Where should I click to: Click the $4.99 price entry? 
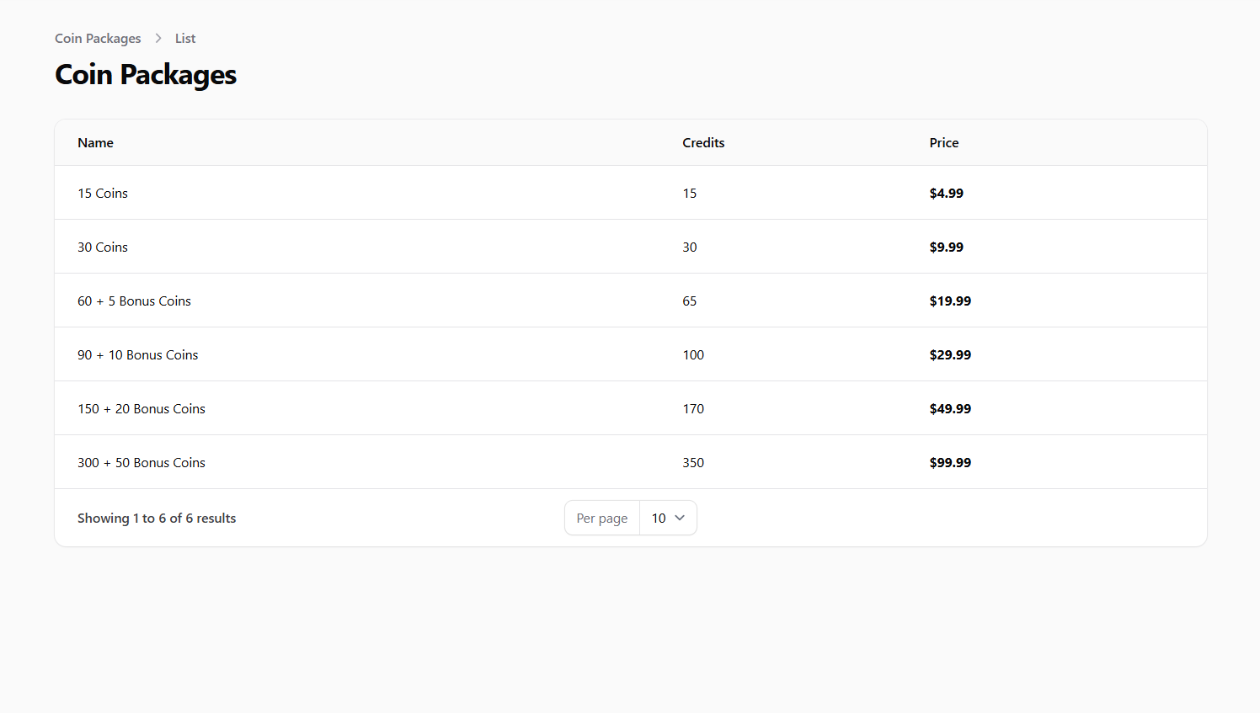pyautogui.click(x=946, y=193)
